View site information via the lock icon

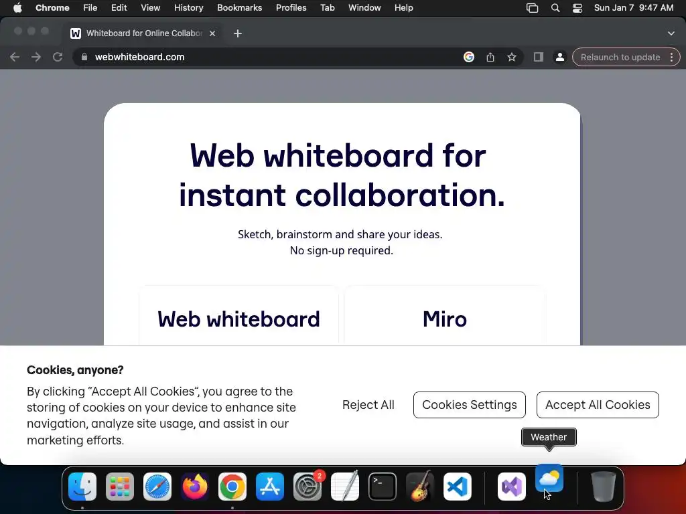(84, 57)
